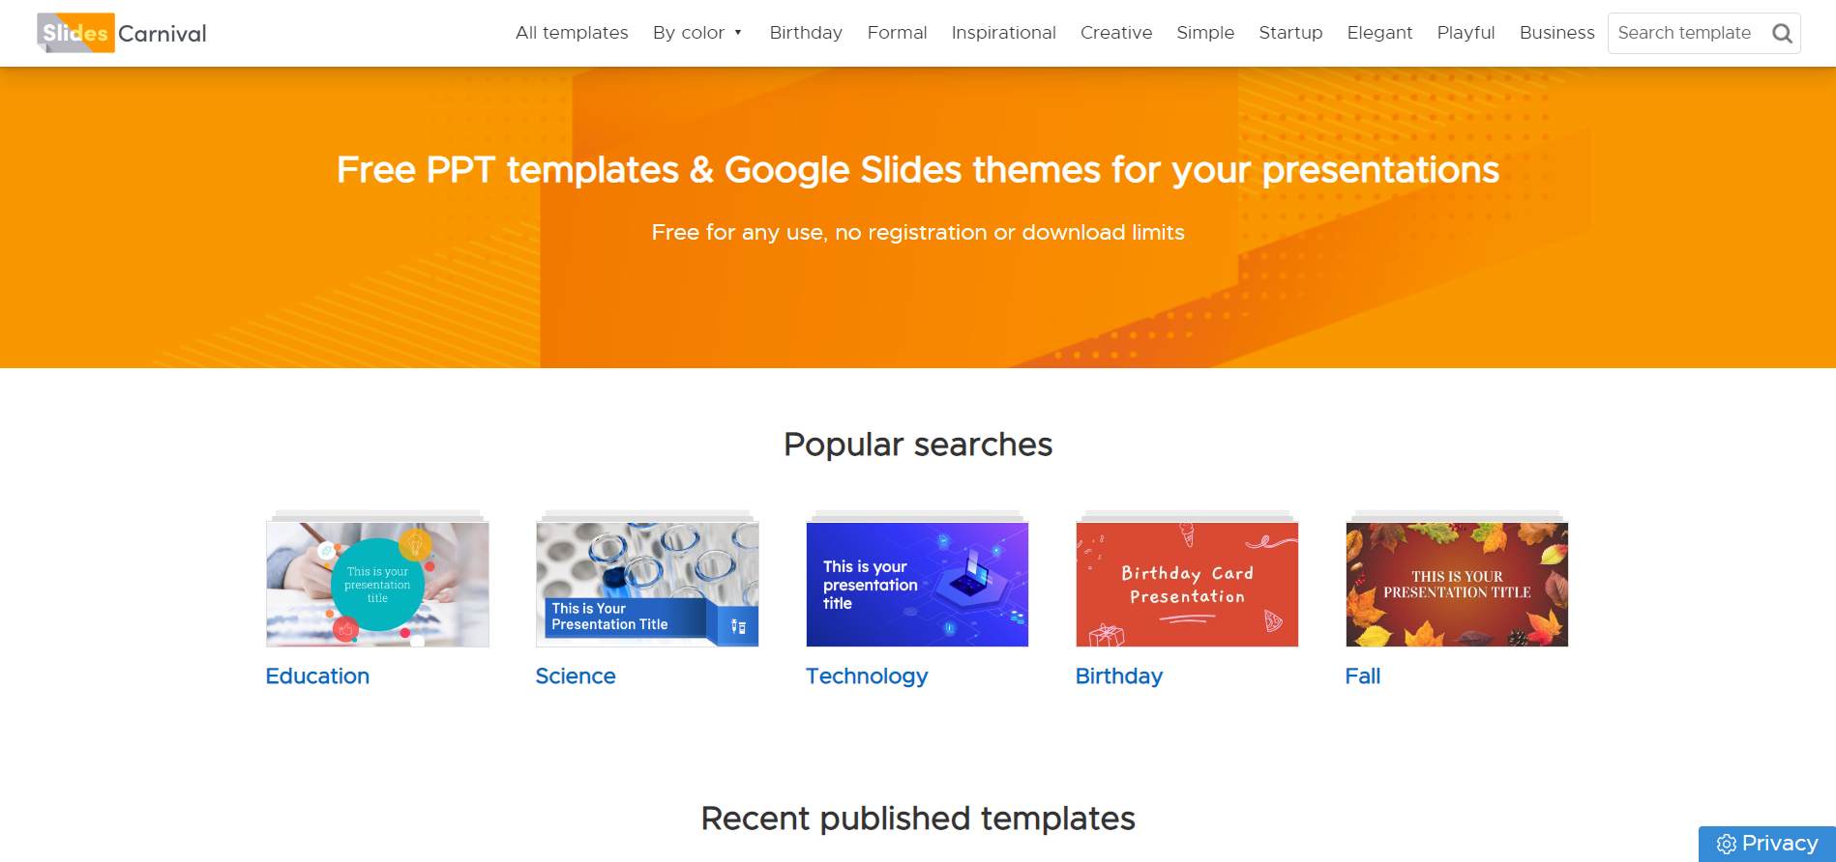Open the Education template thumbnail
The width and height of the screenshot is (1836, 862).
coord(377,585)
